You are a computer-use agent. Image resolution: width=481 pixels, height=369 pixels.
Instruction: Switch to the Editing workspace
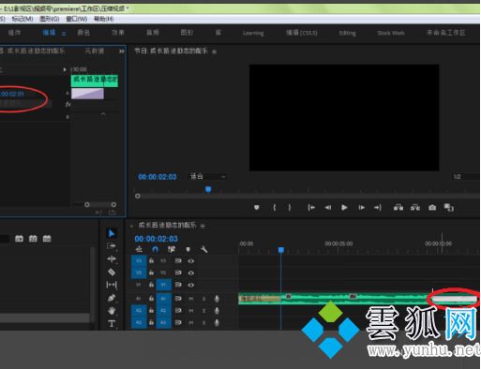click(x=348, y=33)
